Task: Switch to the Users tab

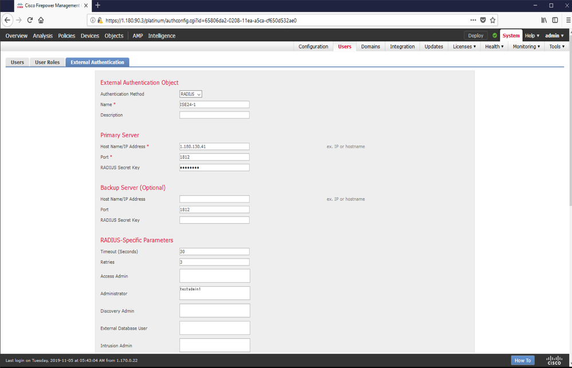Action: click(x=17, y=62)
